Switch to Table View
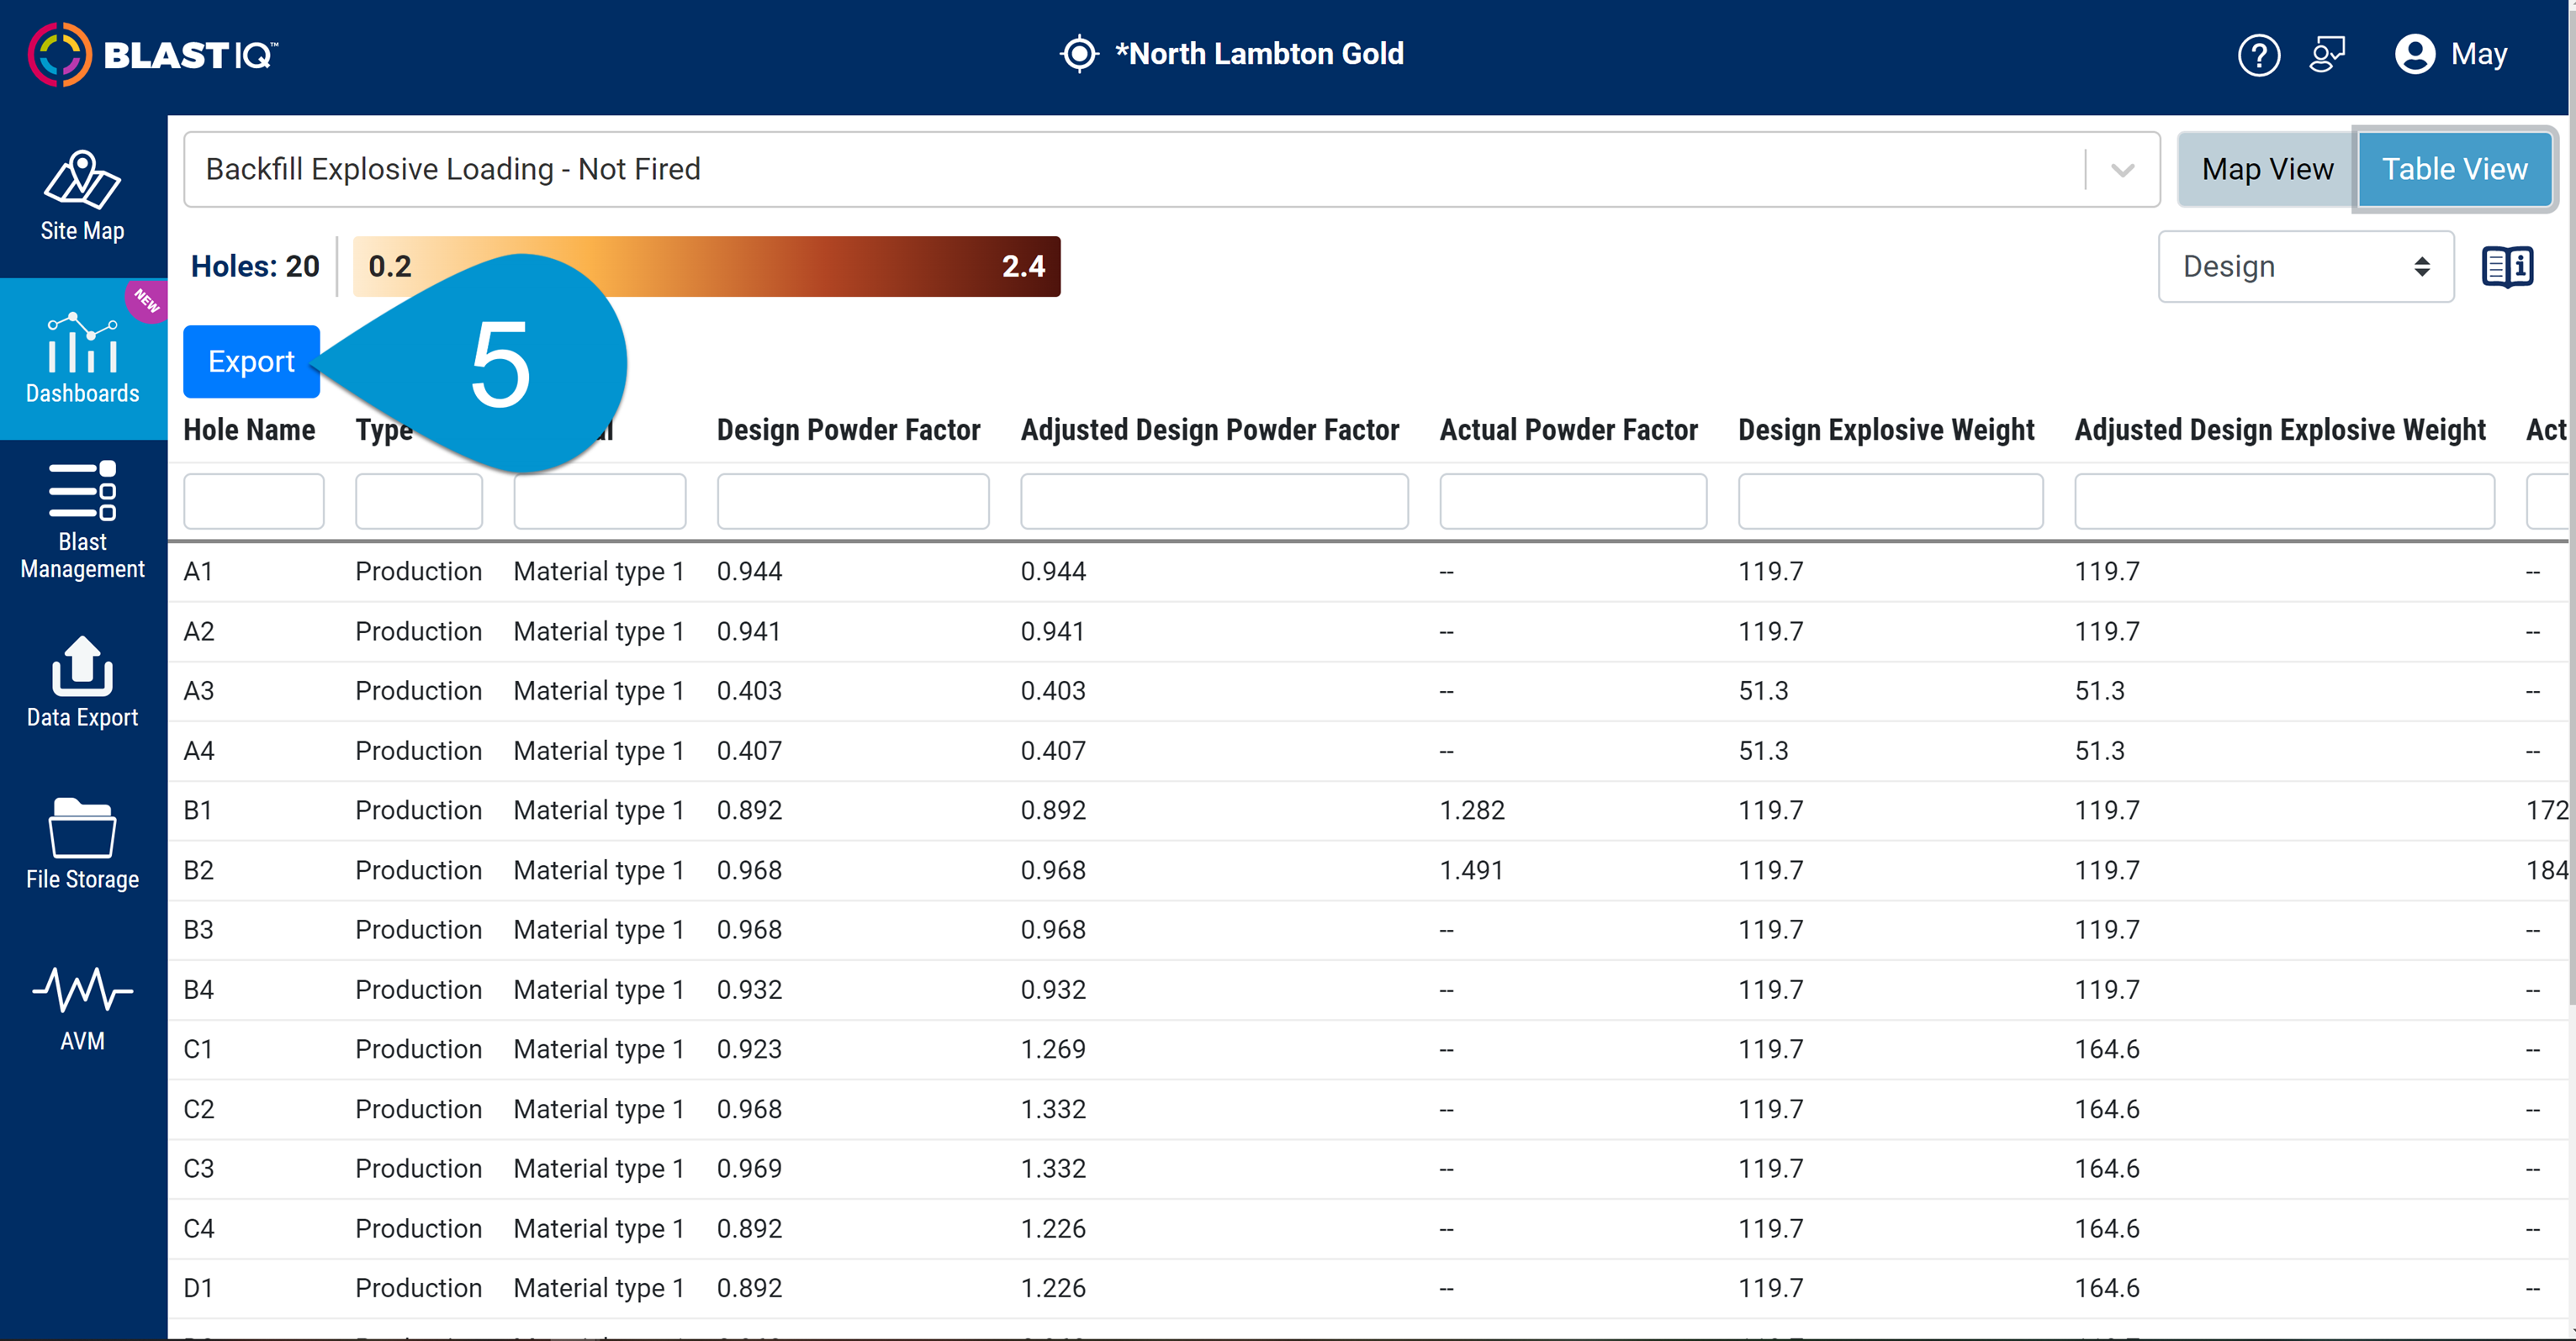 coord(2455,168)
